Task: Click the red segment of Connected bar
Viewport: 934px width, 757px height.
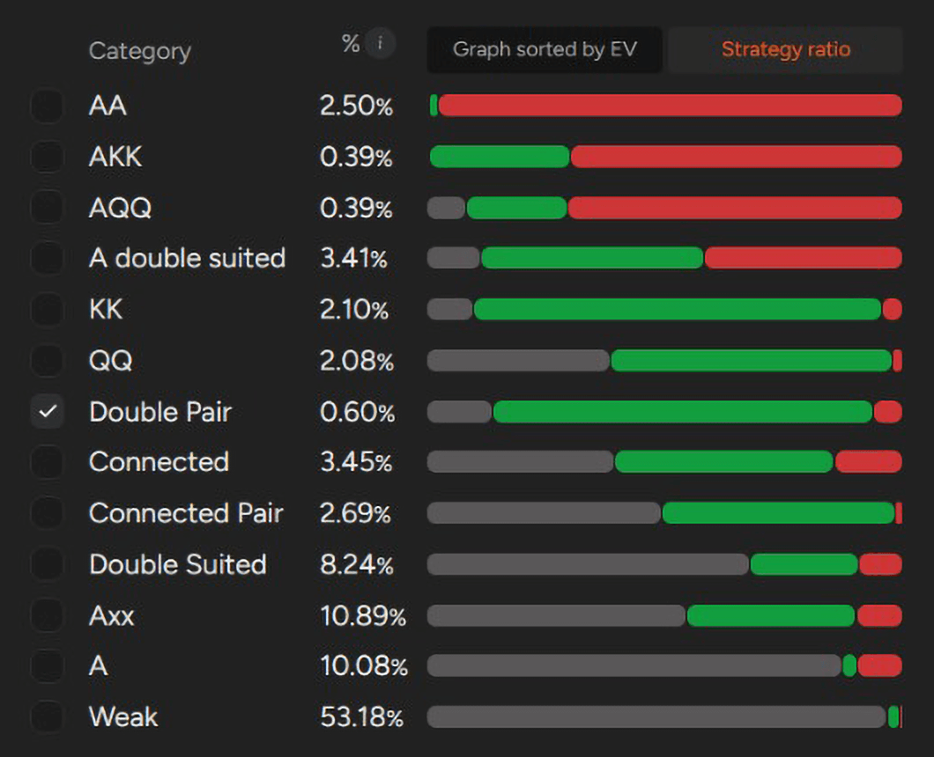Action: [868, 462]
